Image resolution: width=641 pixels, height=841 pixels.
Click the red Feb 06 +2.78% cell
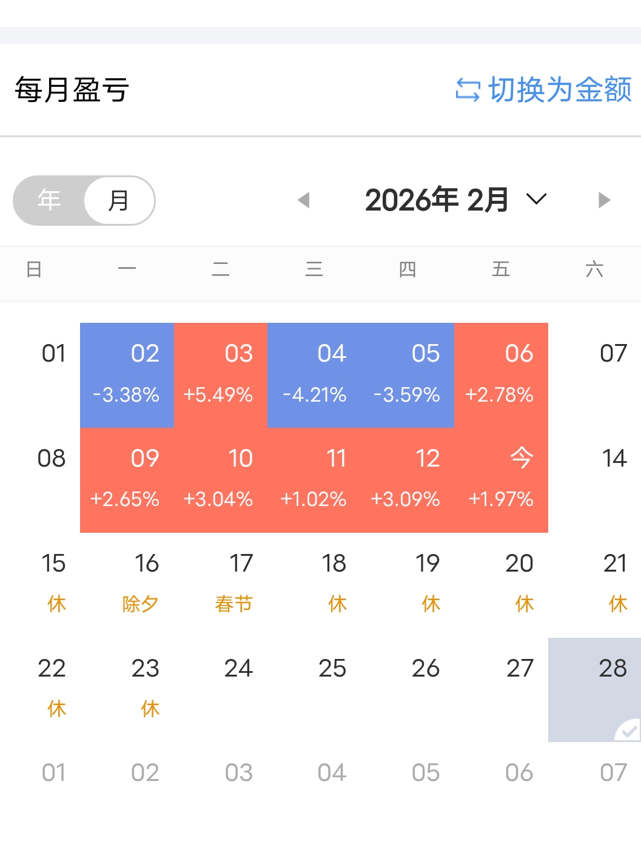click(502, 375)
